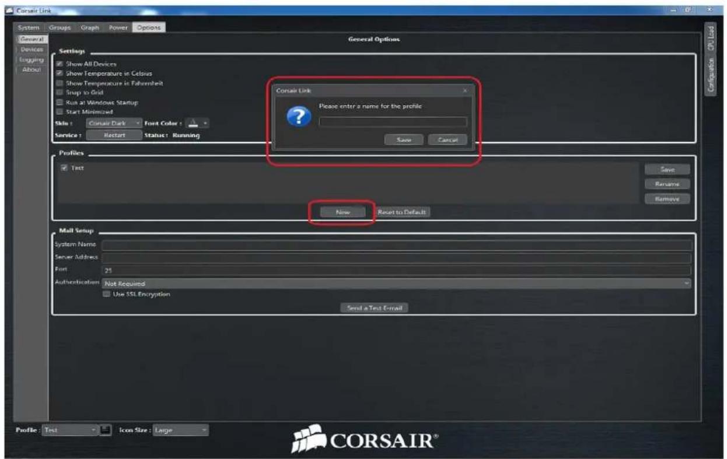
Task: Click the Corsair Link title bar app icon
Action: [x=8, y=11]
